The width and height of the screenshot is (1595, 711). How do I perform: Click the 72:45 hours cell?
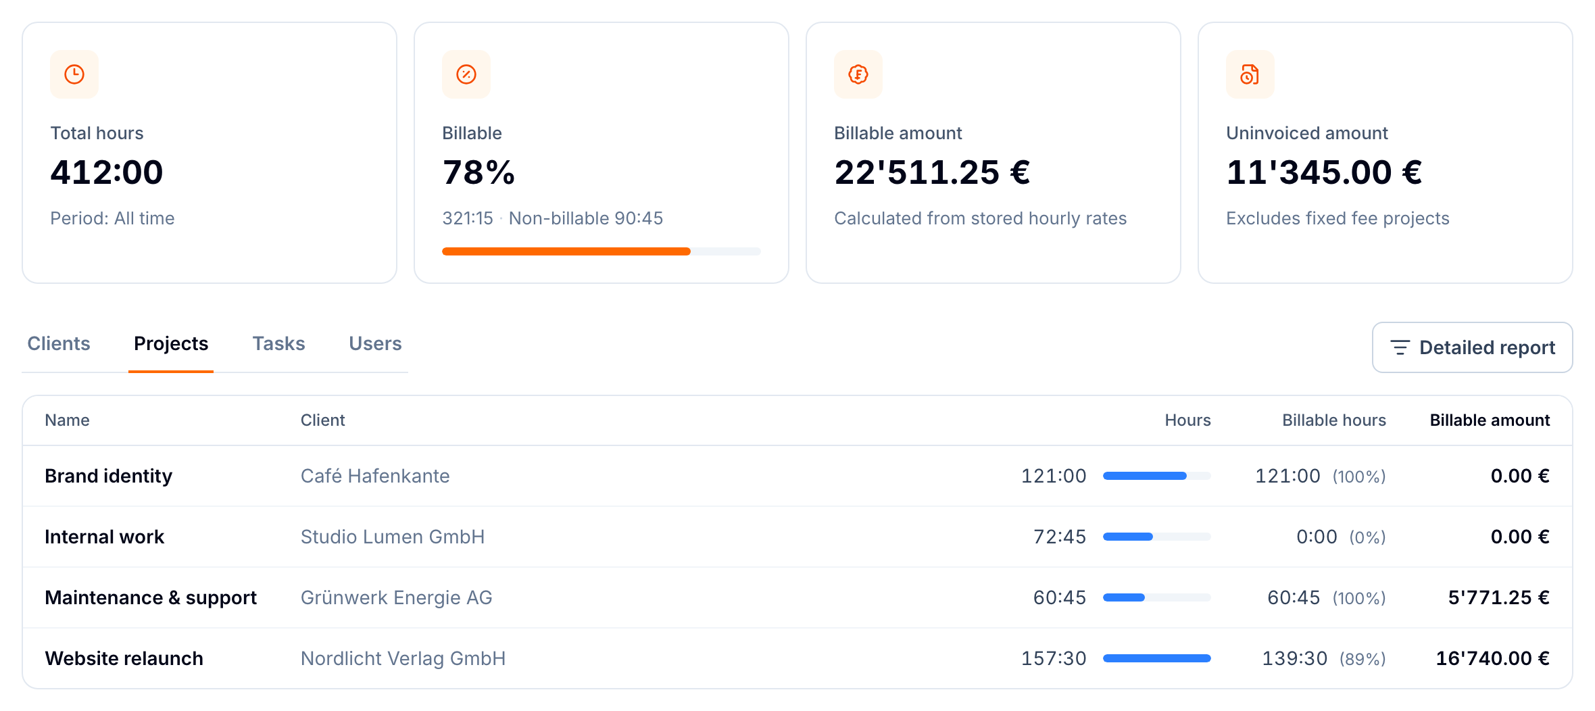point(1060,537)
